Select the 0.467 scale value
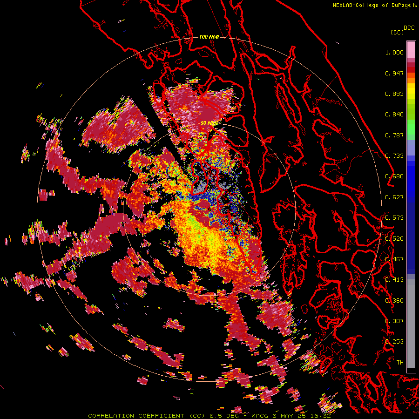The height and width of the screenshot is (419, 419). 394,259
